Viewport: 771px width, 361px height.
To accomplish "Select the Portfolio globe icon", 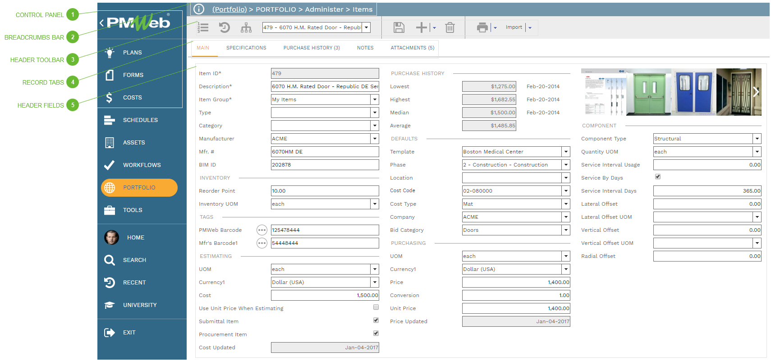I will pyautogui.click(x=110, y=188).
